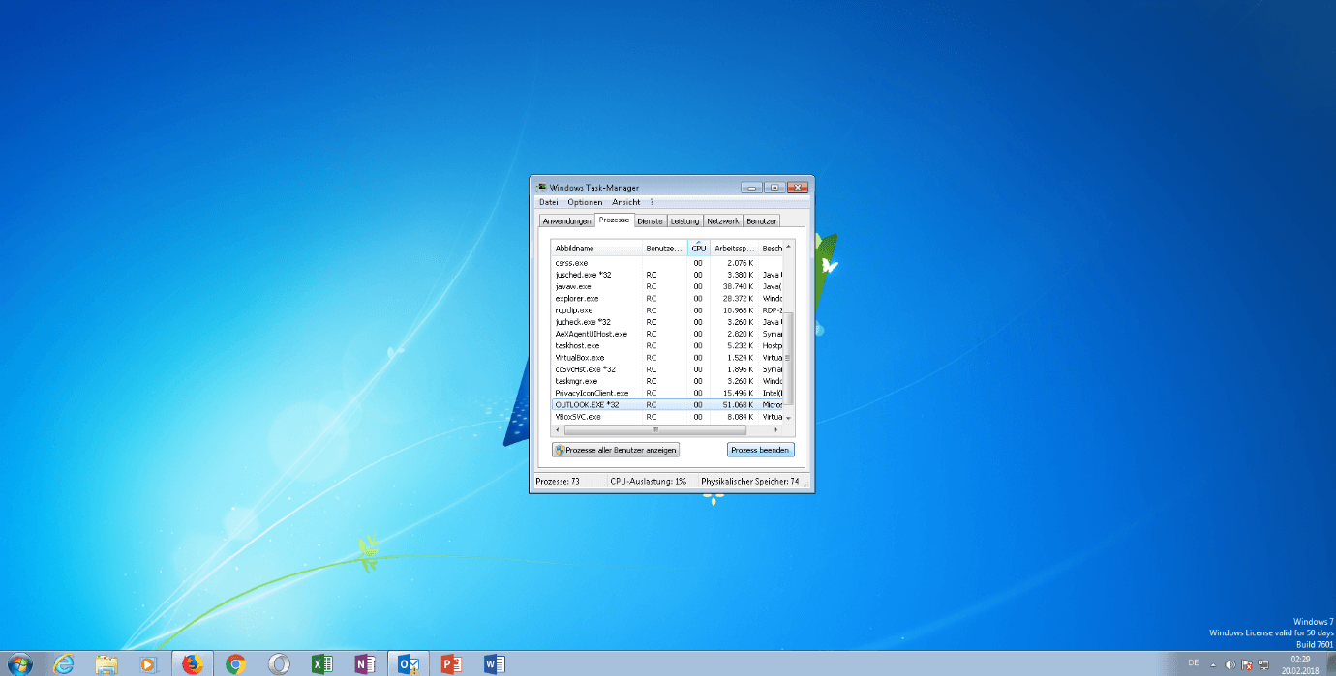Open Windows Media Player from the taskbar

[x=148, y=663]
